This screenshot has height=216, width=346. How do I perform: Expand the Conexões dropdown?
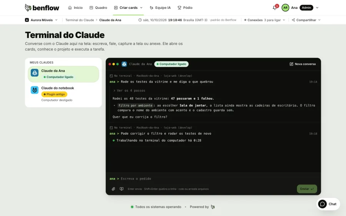tap(265, 20)
